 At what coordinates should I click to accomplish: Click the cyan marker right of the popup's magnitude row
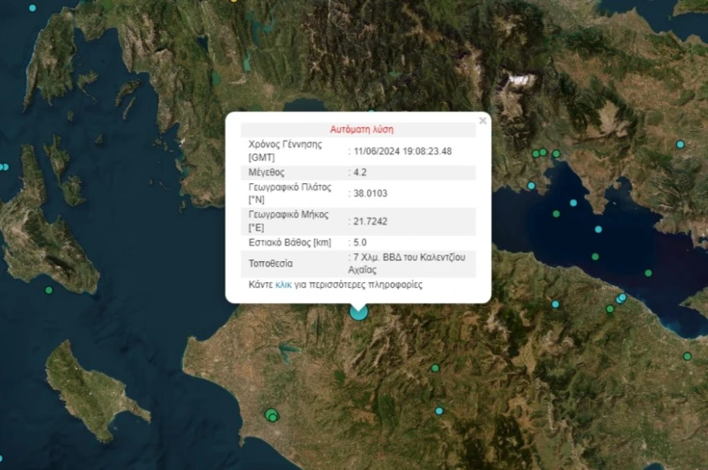[531, 186]
